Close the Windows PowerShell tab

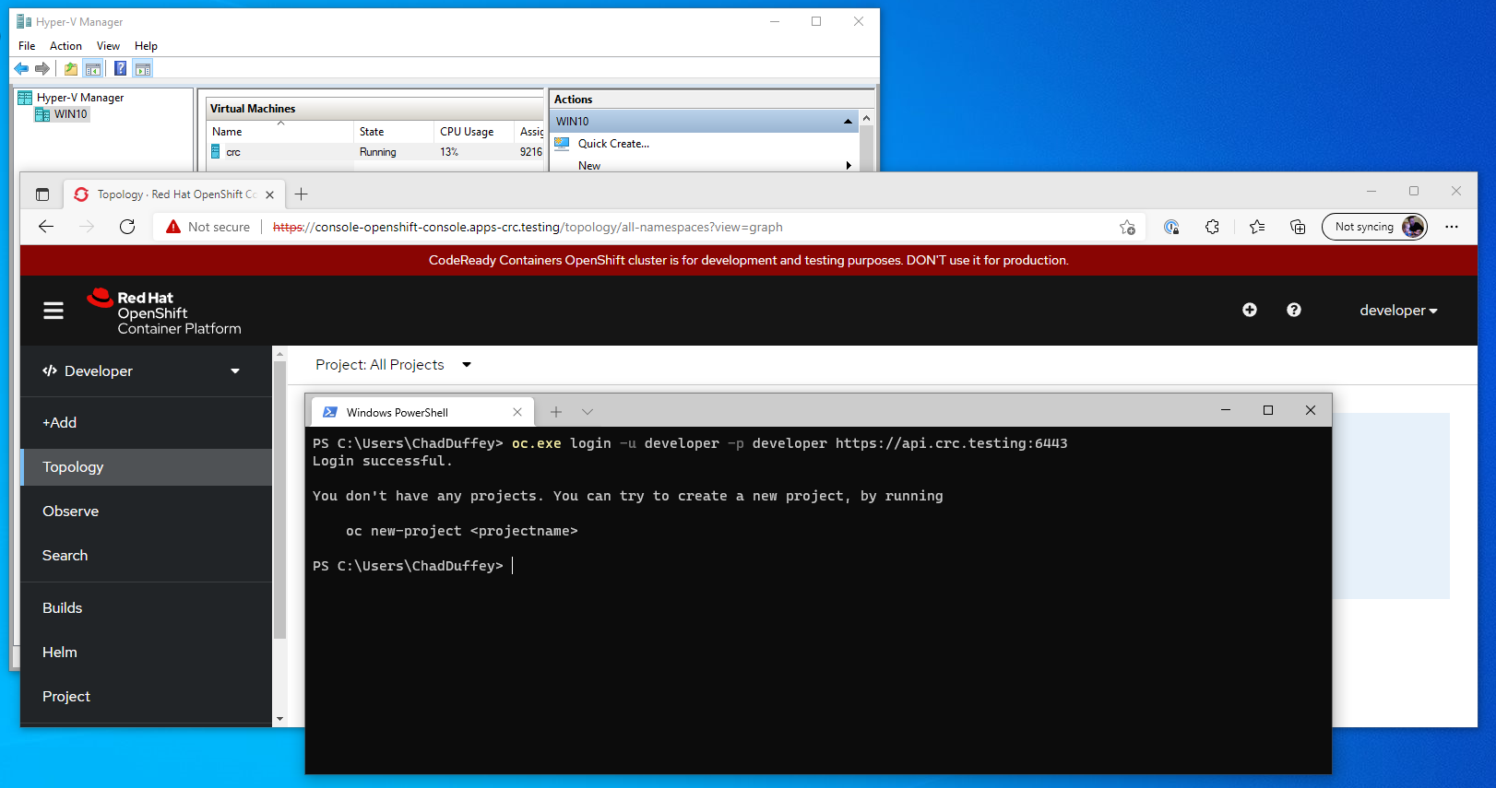coord(517,412)
